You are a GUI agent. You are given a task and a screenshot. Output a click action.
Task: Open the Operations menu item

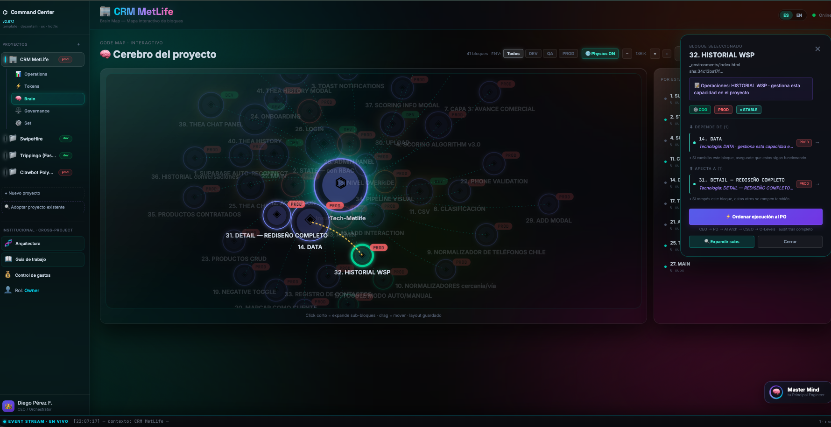(x=48, y=74)
